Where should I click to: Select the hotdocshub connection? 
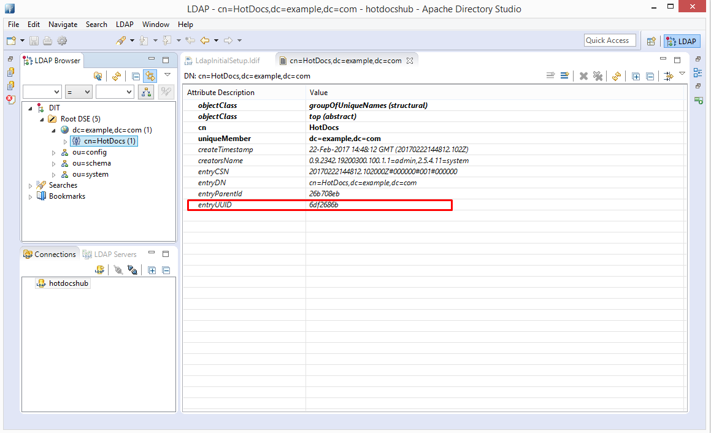point(69,283)
